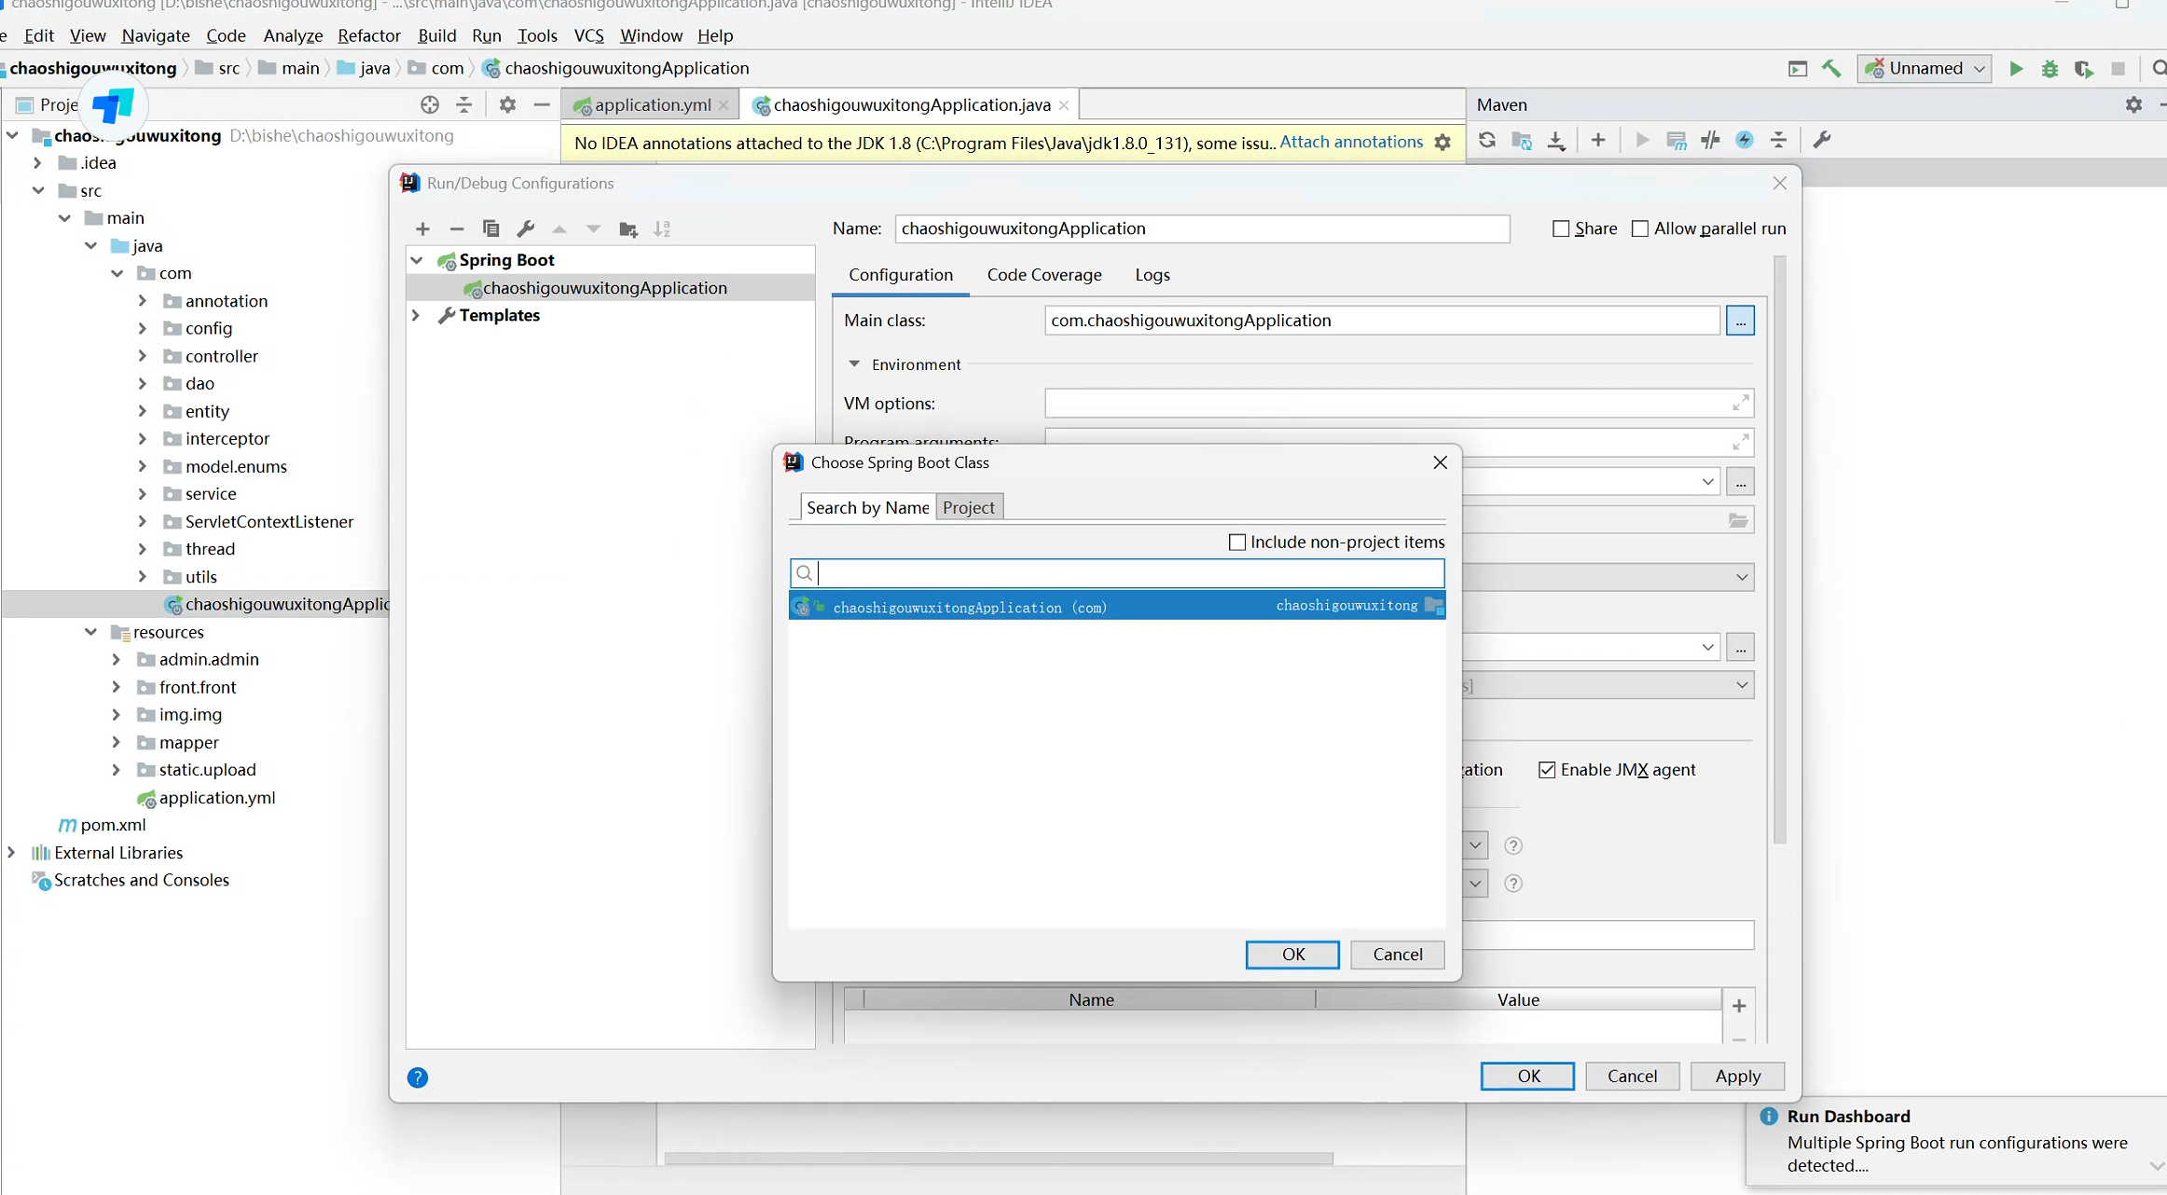2167x1195 pixels.
Task: Open Refactor menu
Action: (x=368, y=35)
